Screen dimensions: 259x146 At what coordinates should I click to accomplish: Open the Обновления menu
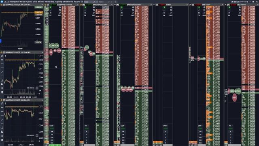[x=68, y=2]
